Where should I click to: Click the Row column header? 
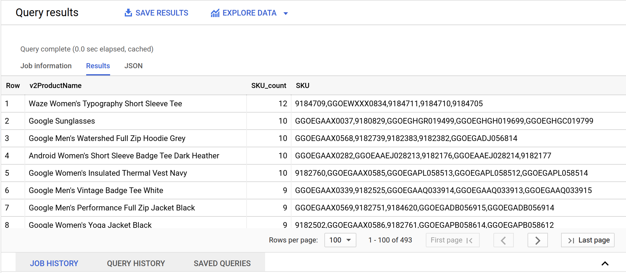click(13, 86)
